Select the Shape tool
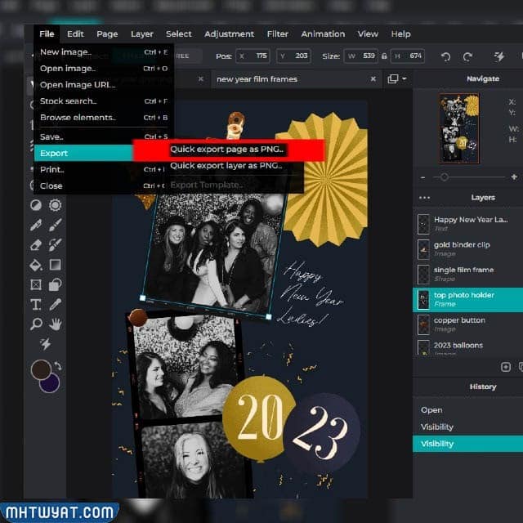 pos(55,284)
